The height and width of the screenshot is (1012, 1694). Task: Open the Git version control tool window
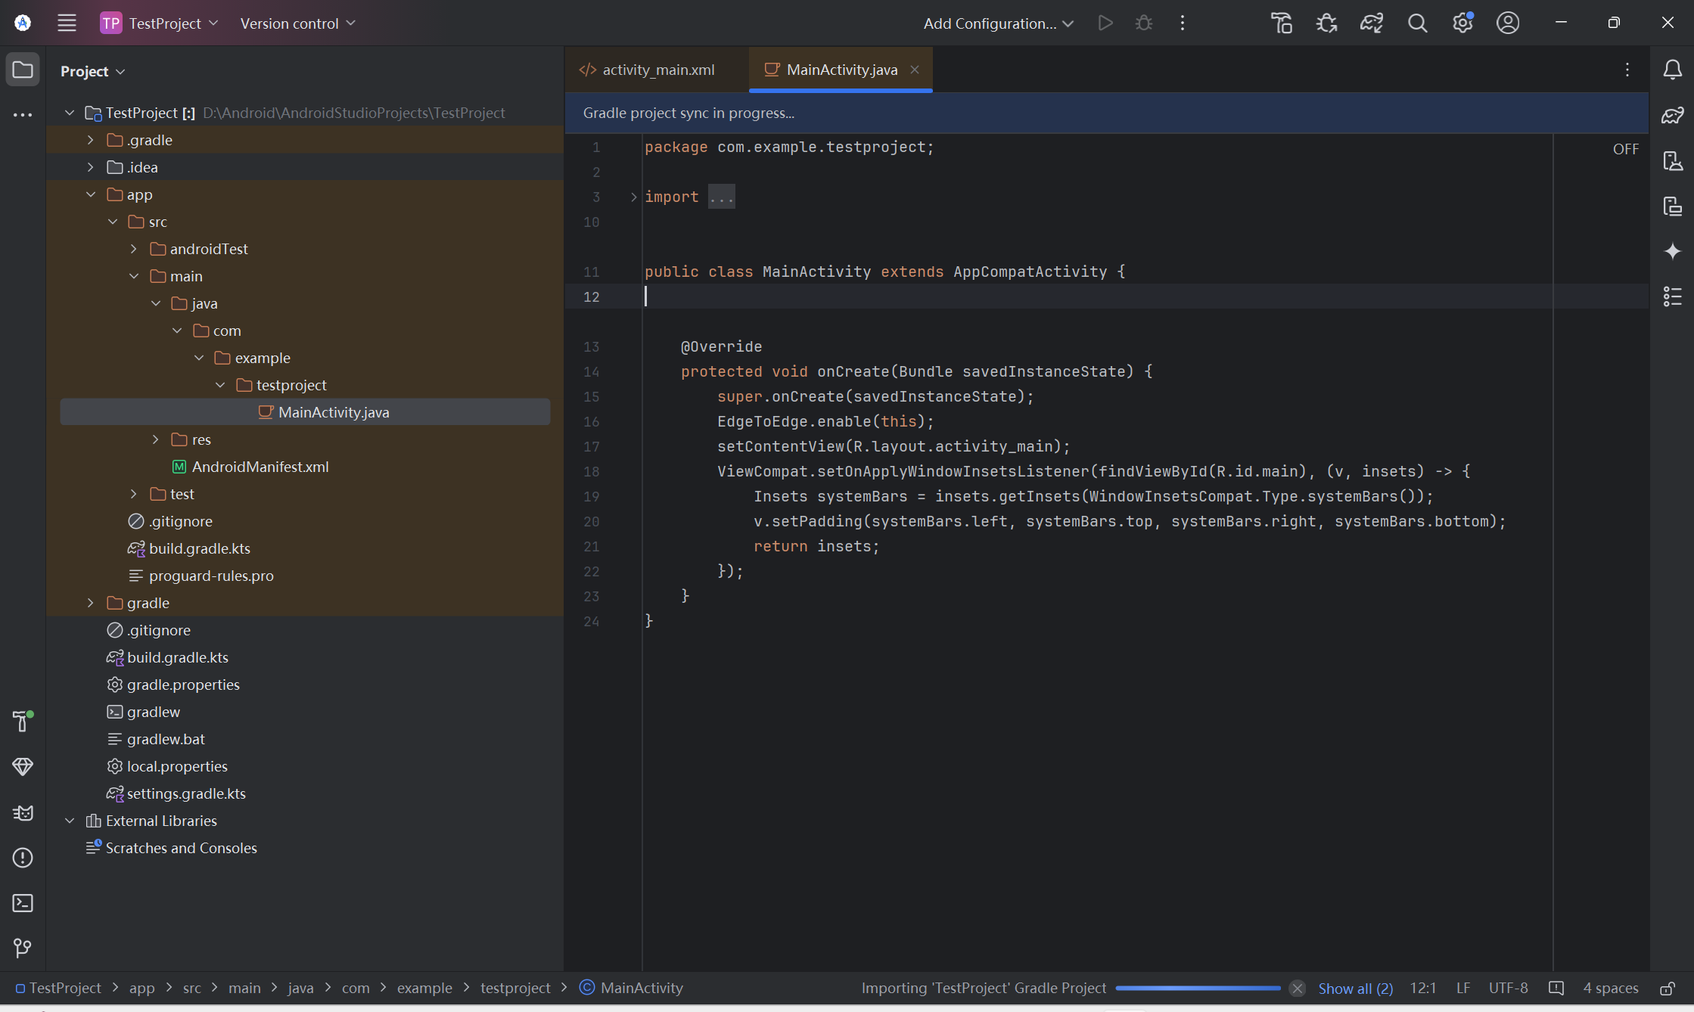coord(23,948)
